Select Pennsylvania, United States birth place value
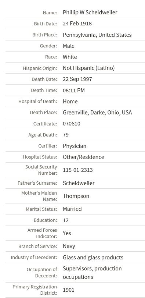145x298 pixels. point(97,35)
